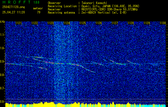168x107 pixels.
Task: Click the 1.1 kHz axis label
Action: point(2,35)
